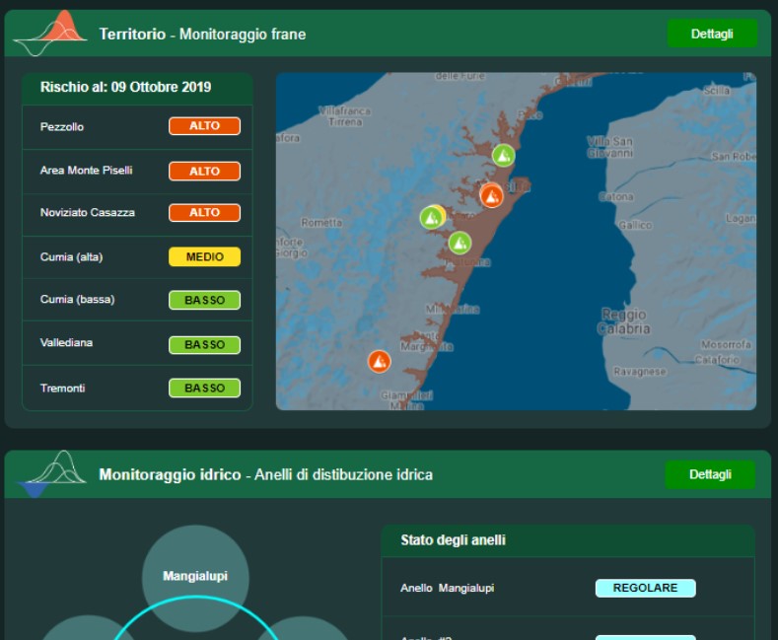
Task: Click ALTO risk badge for Noviziato Casazza
Action: 204,213
